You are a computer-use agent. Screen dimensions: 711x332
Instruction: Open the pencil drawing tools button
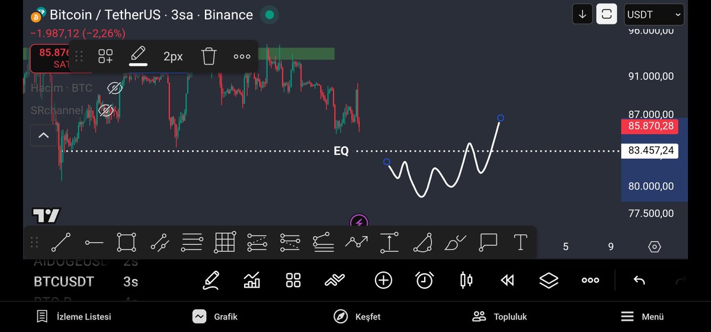click(211, 280)
